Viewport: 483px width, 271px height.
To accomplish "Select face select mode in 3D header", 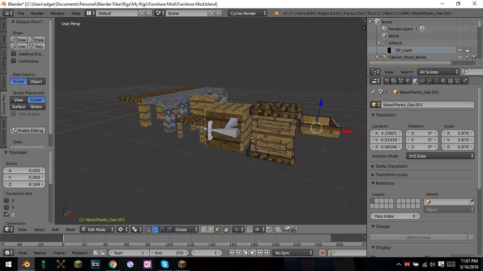I will (218, 229).
